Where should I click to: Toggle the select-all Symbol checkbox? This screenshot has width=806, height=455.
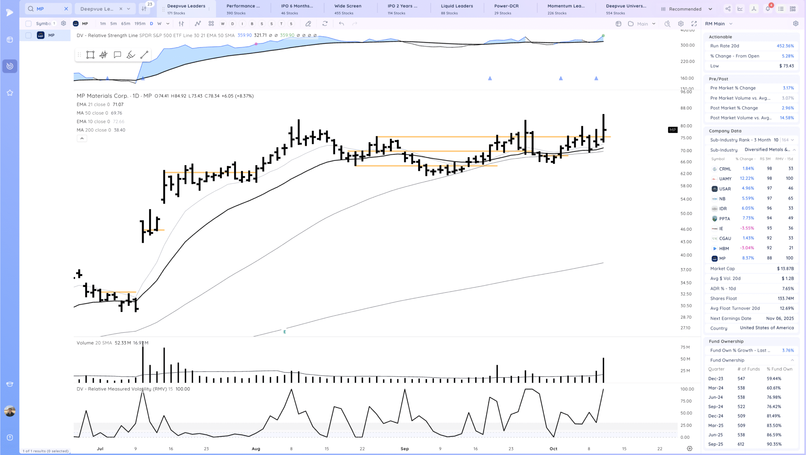pos(28,24)
